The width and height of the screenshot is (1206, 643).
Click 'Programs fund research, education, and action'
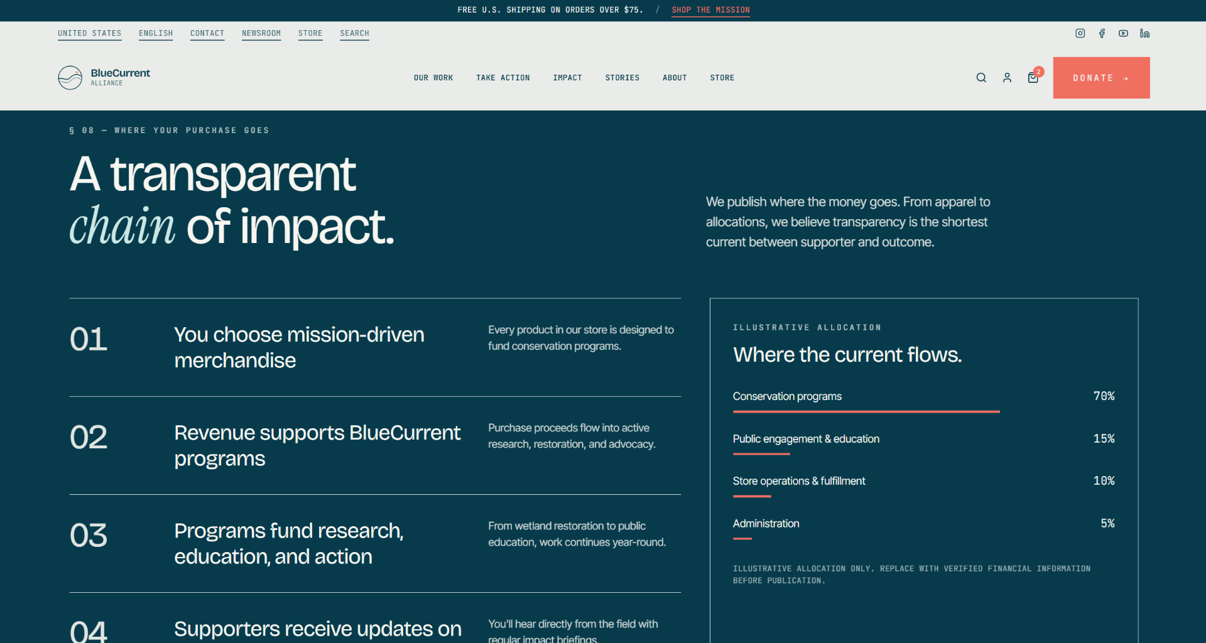(x=289, y=544)
